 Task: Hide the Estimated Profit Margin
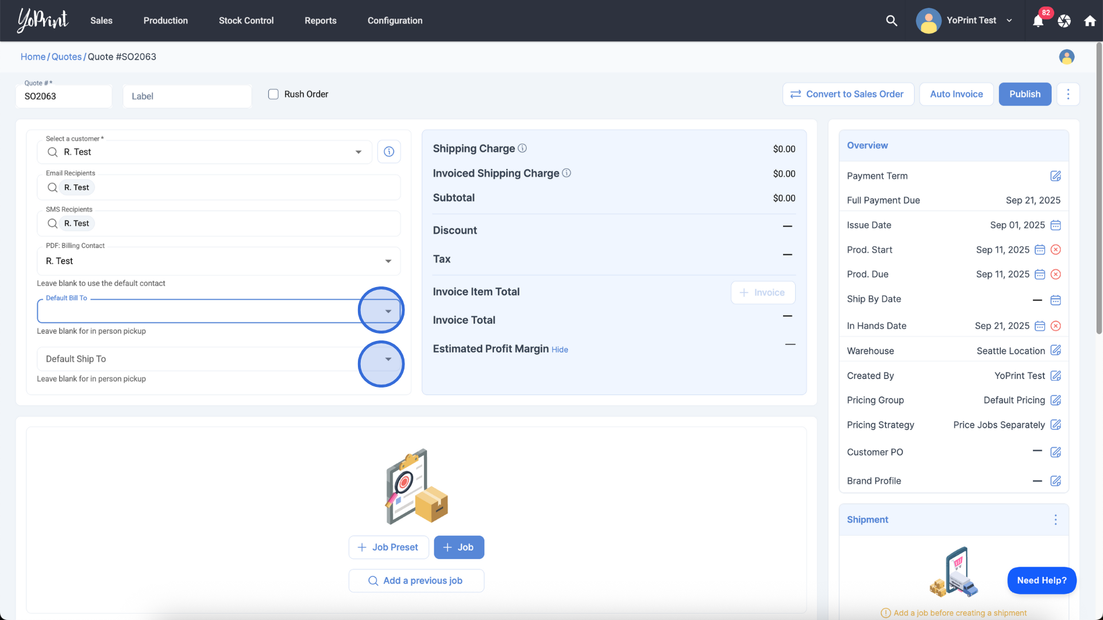[560, 350]
